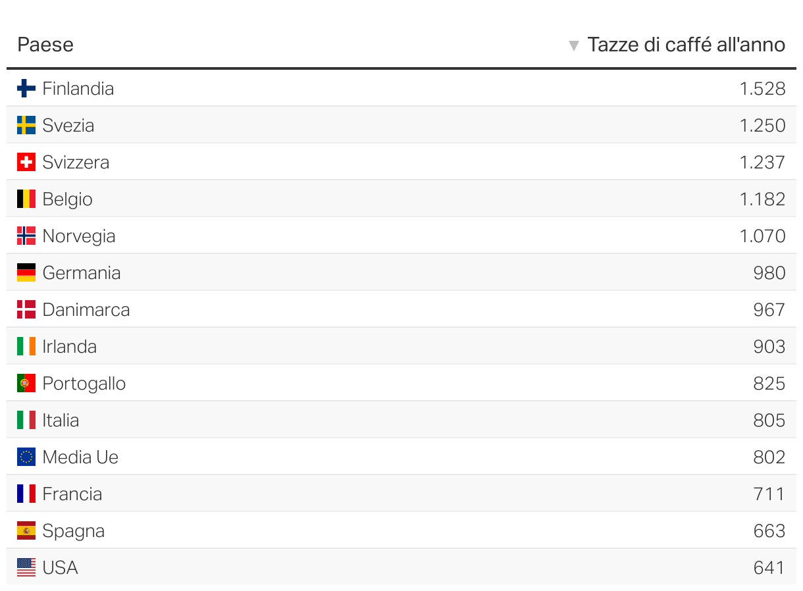
Task: Click the European Union flag icon
Action: click(x=26, y=457)
